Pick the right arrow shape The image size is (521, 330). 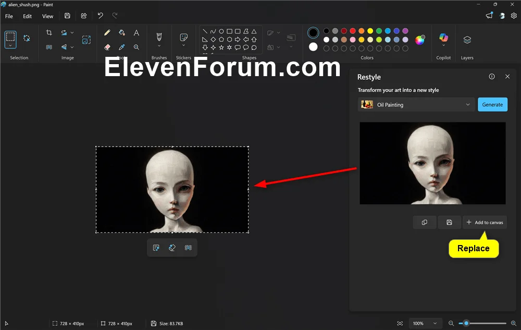[238, 39]
